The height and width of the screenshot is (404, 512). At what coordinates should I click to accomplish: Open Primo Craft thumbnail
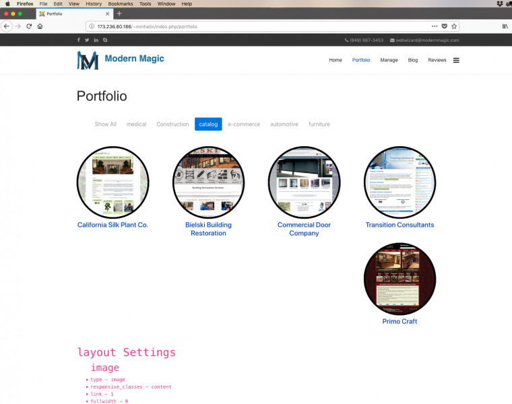(399, 279)
